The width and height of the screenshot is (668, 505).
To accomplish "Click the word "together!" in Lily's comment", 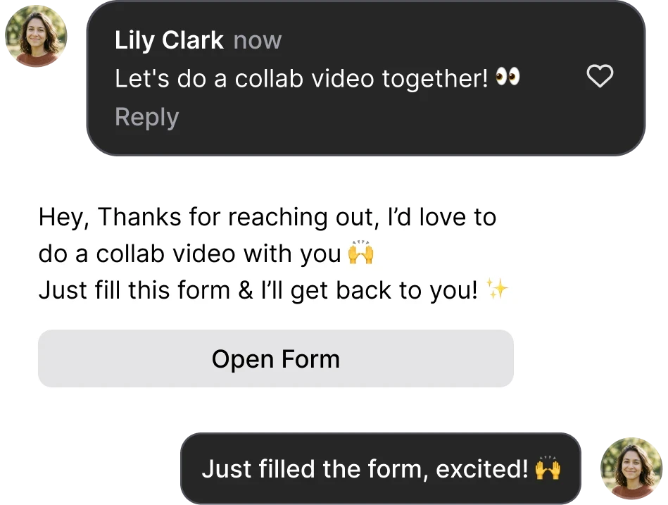I will tap(435, 80).
